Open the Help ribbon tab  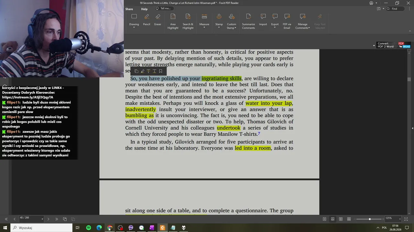[144, 9]
